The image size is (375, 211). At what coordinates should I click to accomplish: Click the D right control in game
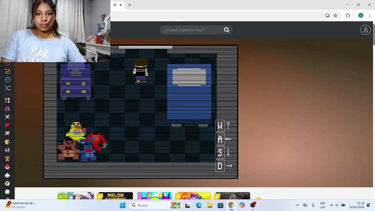(220, 166)
